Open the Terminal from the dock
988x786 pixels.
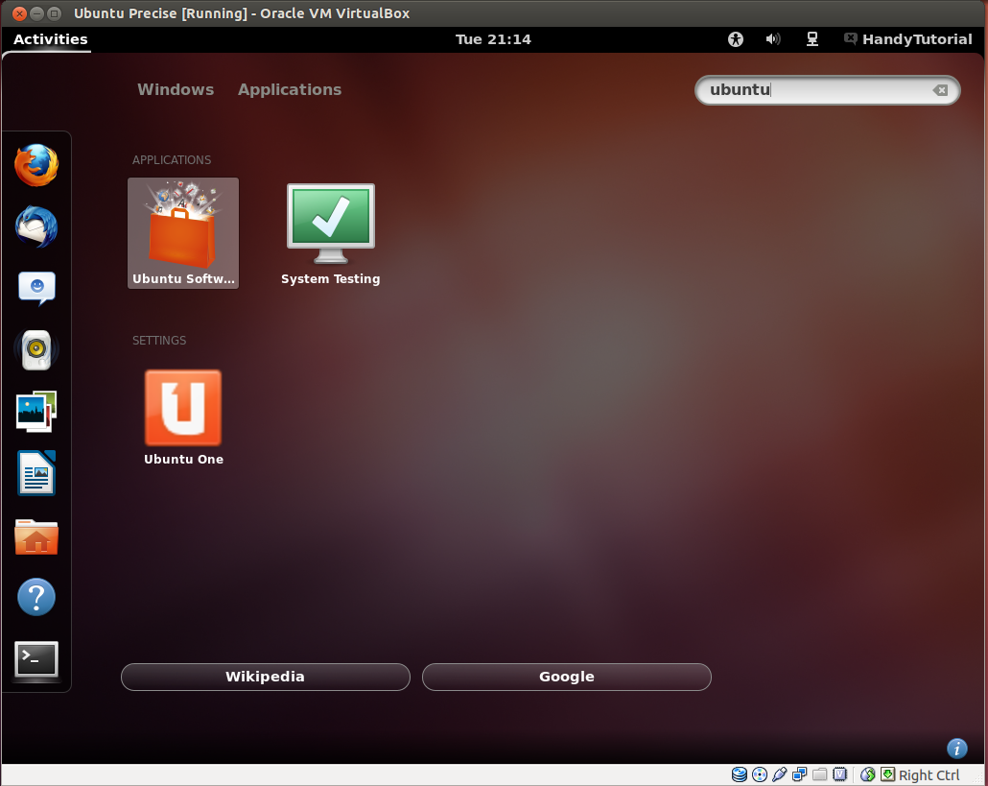tap(36, 661)
